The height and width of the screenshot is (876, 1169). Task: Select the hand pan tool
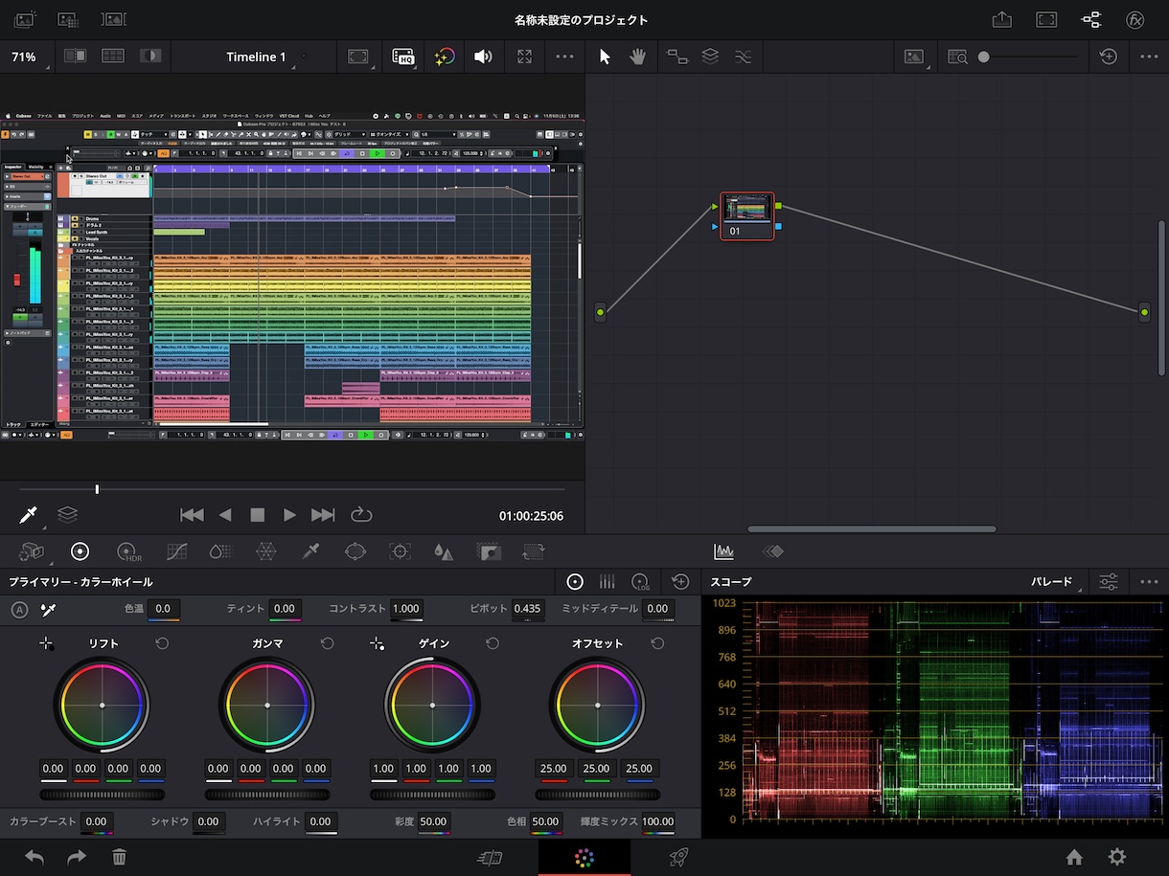point(637,56)
